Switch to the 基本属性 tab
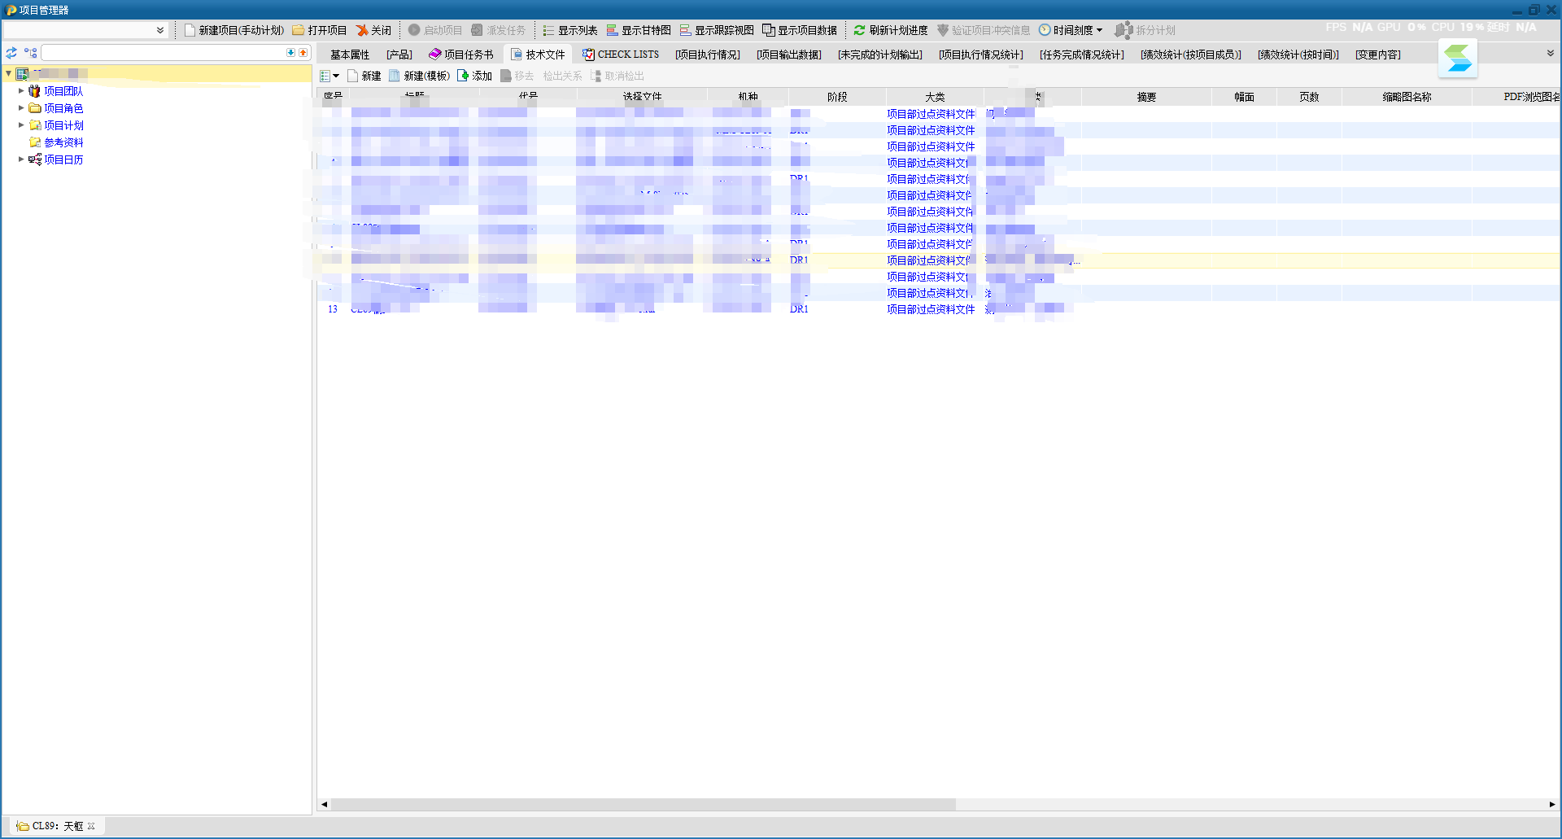 point(350,55)
